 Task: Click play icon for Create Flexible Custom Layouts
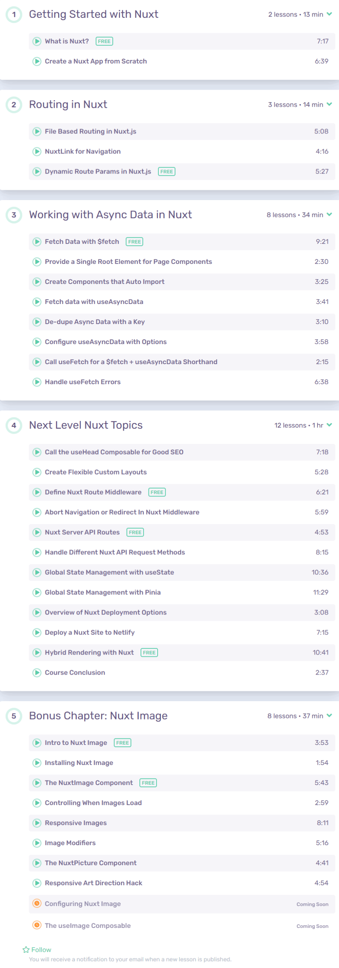37,472
